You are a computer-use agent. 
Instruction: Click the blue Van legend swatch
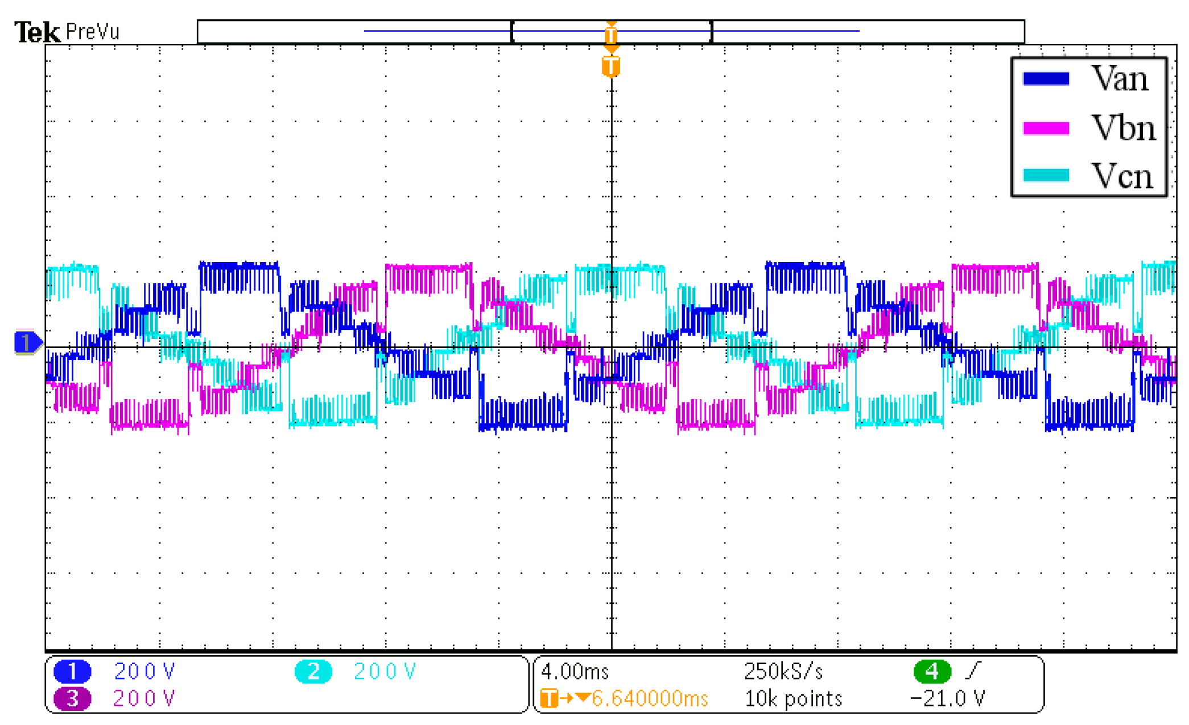click(1046, 78)
